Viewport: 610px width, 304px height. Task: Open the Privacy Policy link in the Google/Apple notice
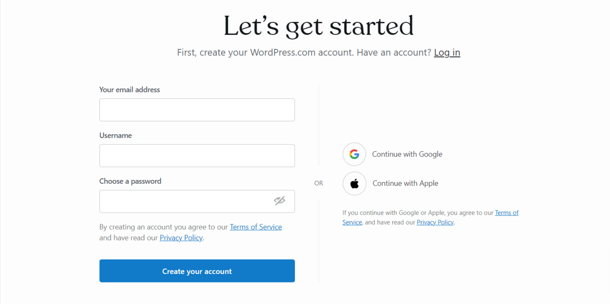pyautogui.click(x=435, y=222)
